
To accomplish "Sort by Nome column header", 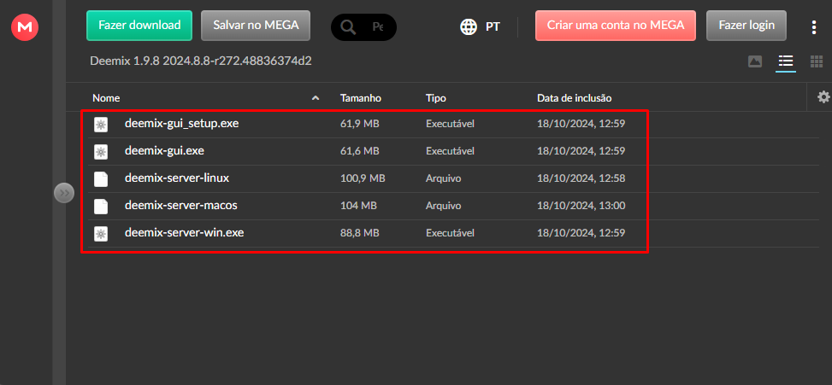I will tap(106, 98).
